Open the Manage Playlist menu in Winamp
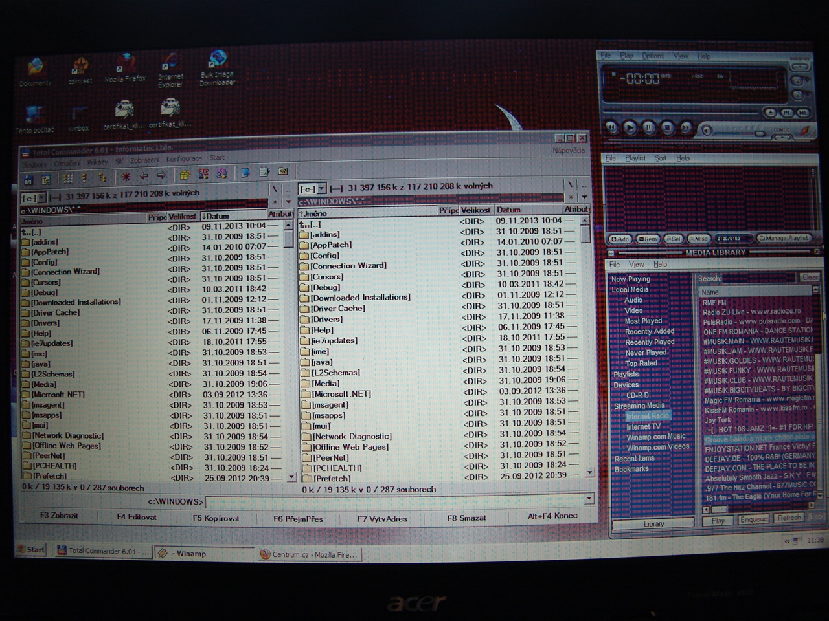 point(784,238)
